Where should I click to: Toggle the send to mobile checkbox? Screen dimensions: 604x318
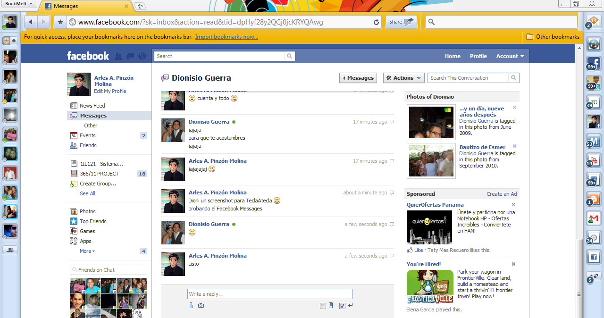[x=323, y=306]
